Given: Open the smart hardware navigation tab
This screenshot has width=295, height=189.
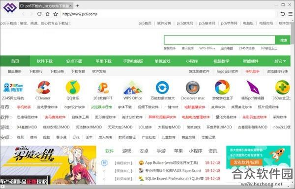Looking at the screenshot, I should [251, 61].
